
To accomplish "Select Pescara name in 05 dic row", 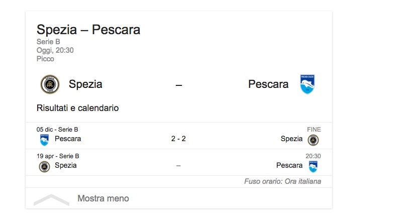I will click(x=68, y=139).
